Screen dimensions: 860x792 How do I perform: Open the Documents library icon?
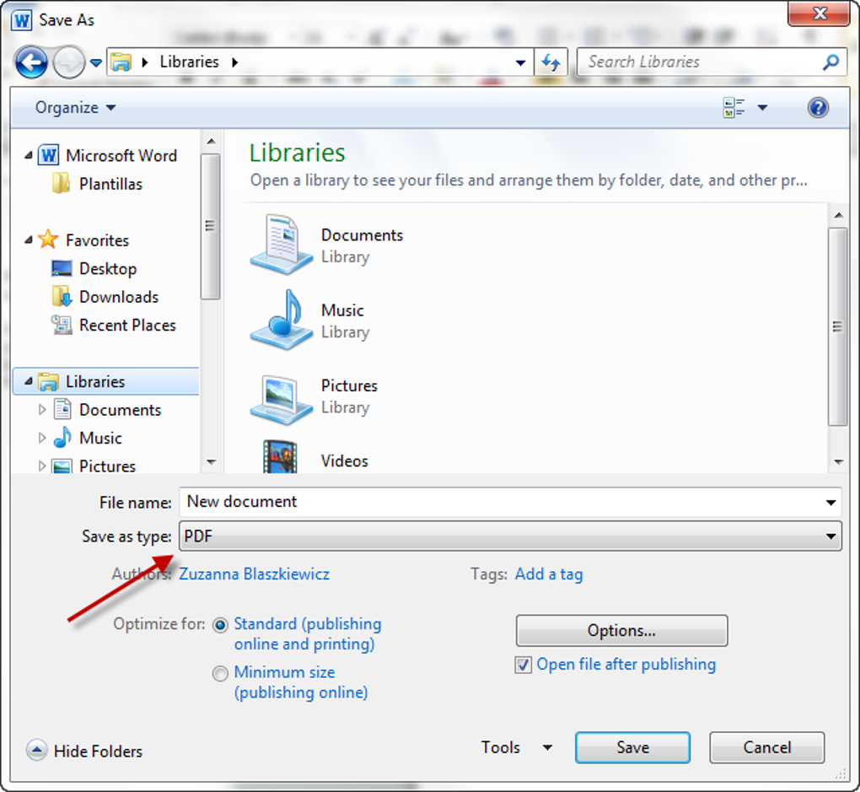pyautogui.click(x=280, y=245)
